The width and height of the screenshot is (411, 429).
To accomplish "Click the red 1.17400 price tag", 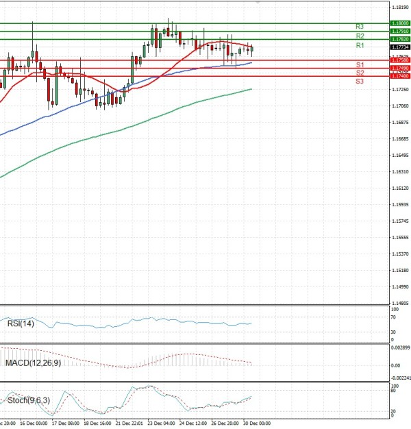I will coord(399,76).
